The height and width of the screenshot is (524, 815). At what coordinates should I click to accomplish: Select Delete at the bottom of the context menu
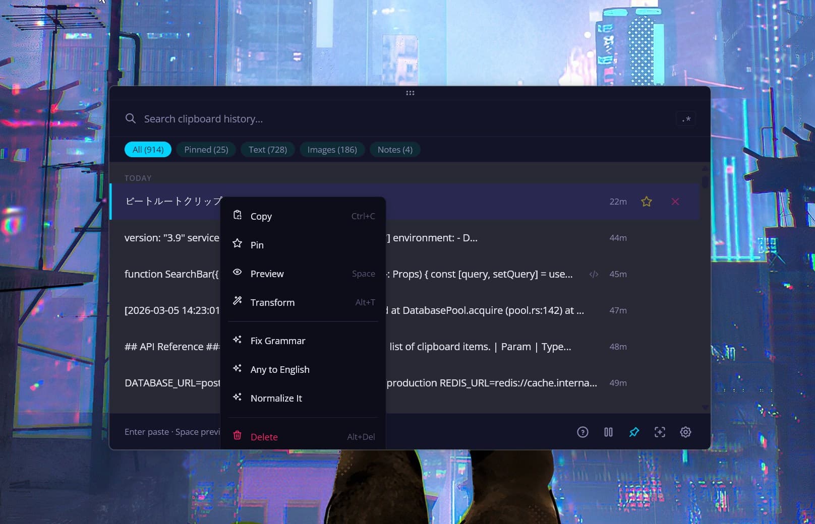[x=264, y=436]
